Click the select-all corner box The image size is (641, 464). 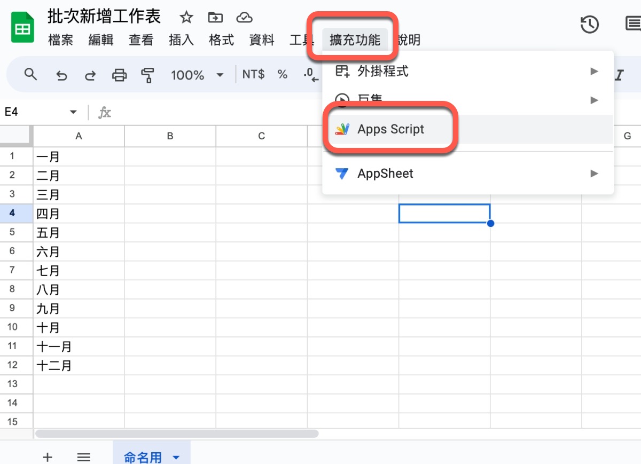pyautogui.click(x=16, y=136)
